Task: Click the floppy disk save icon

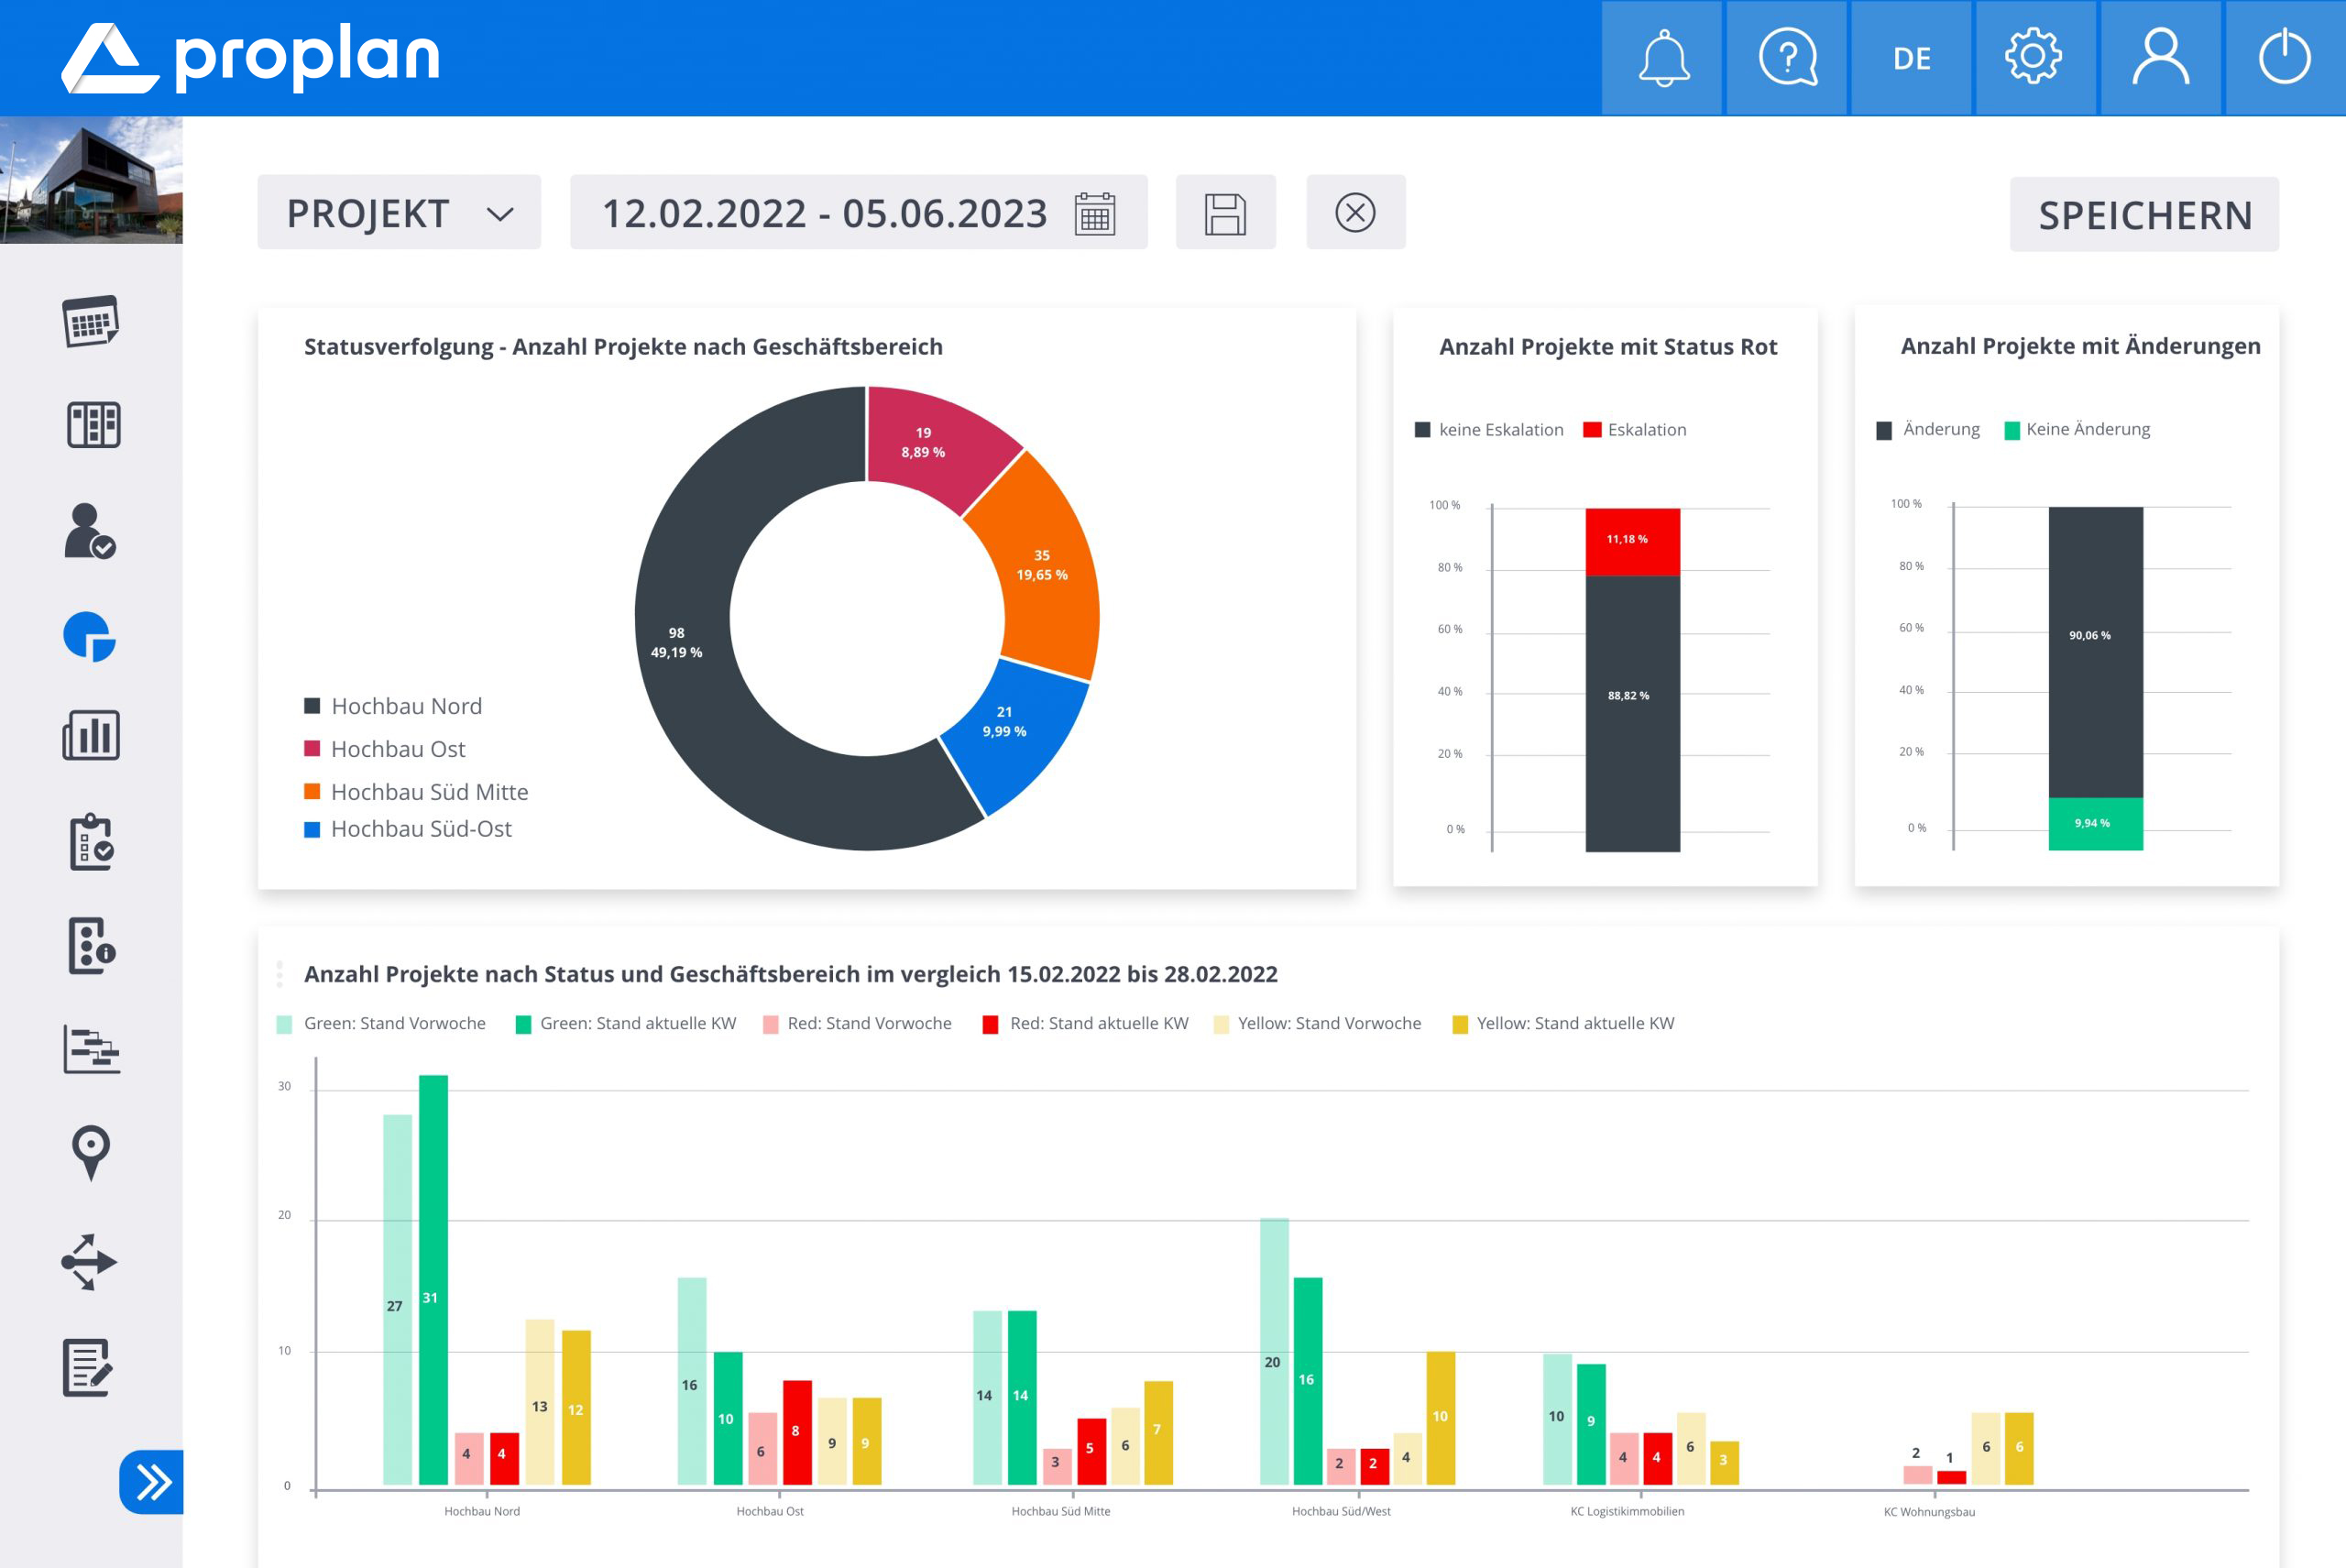Action: [1225, 213]
